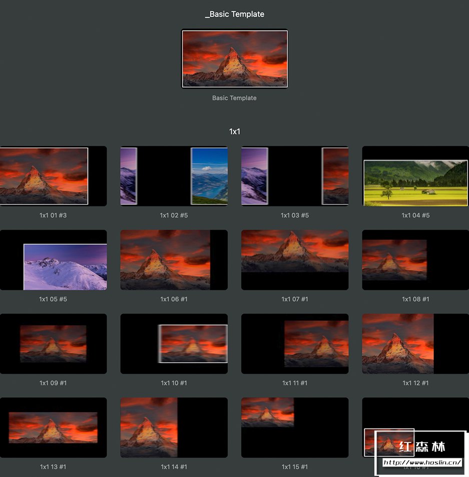Open the 1x1 01 #3 template thumbnail
469x477 pixels.
coord(53,176)
